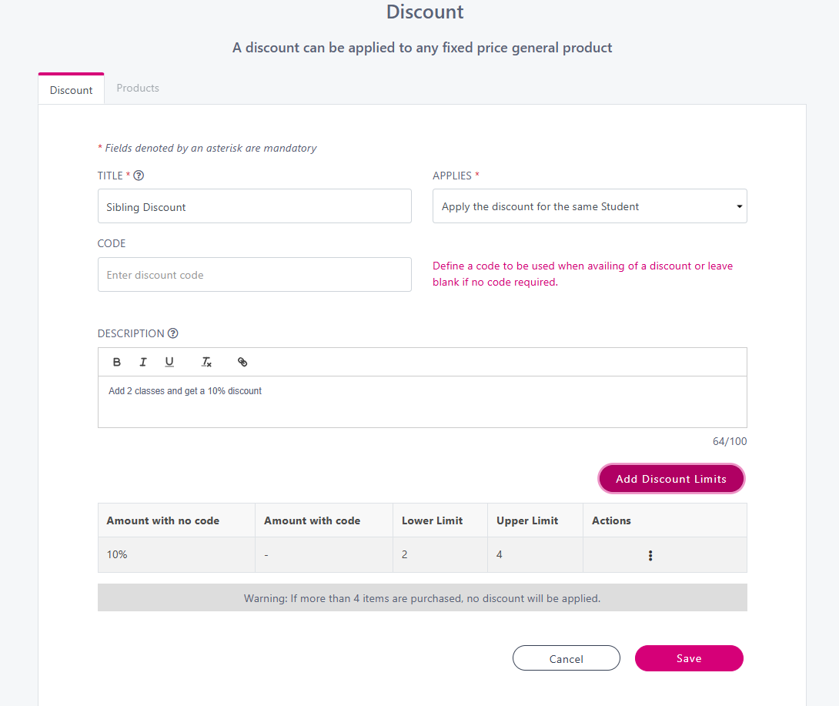Switch to the Products tab
The width and height of the screenshot is (839, 706).
pyautogui.click(x=138, y=88)
